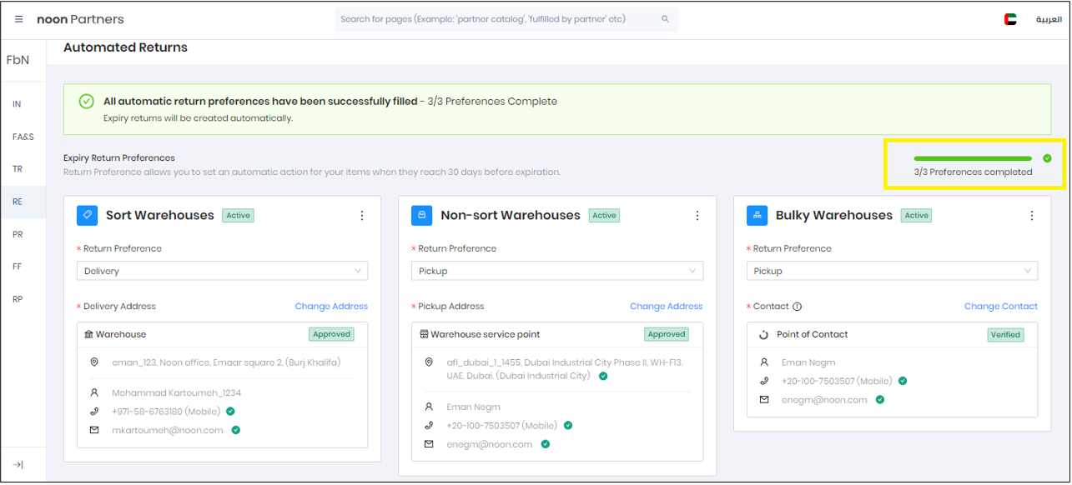The height and width of the screenshot is (485, 1072).
Task: Click inside the page search field
Action: tap(506, 19)
